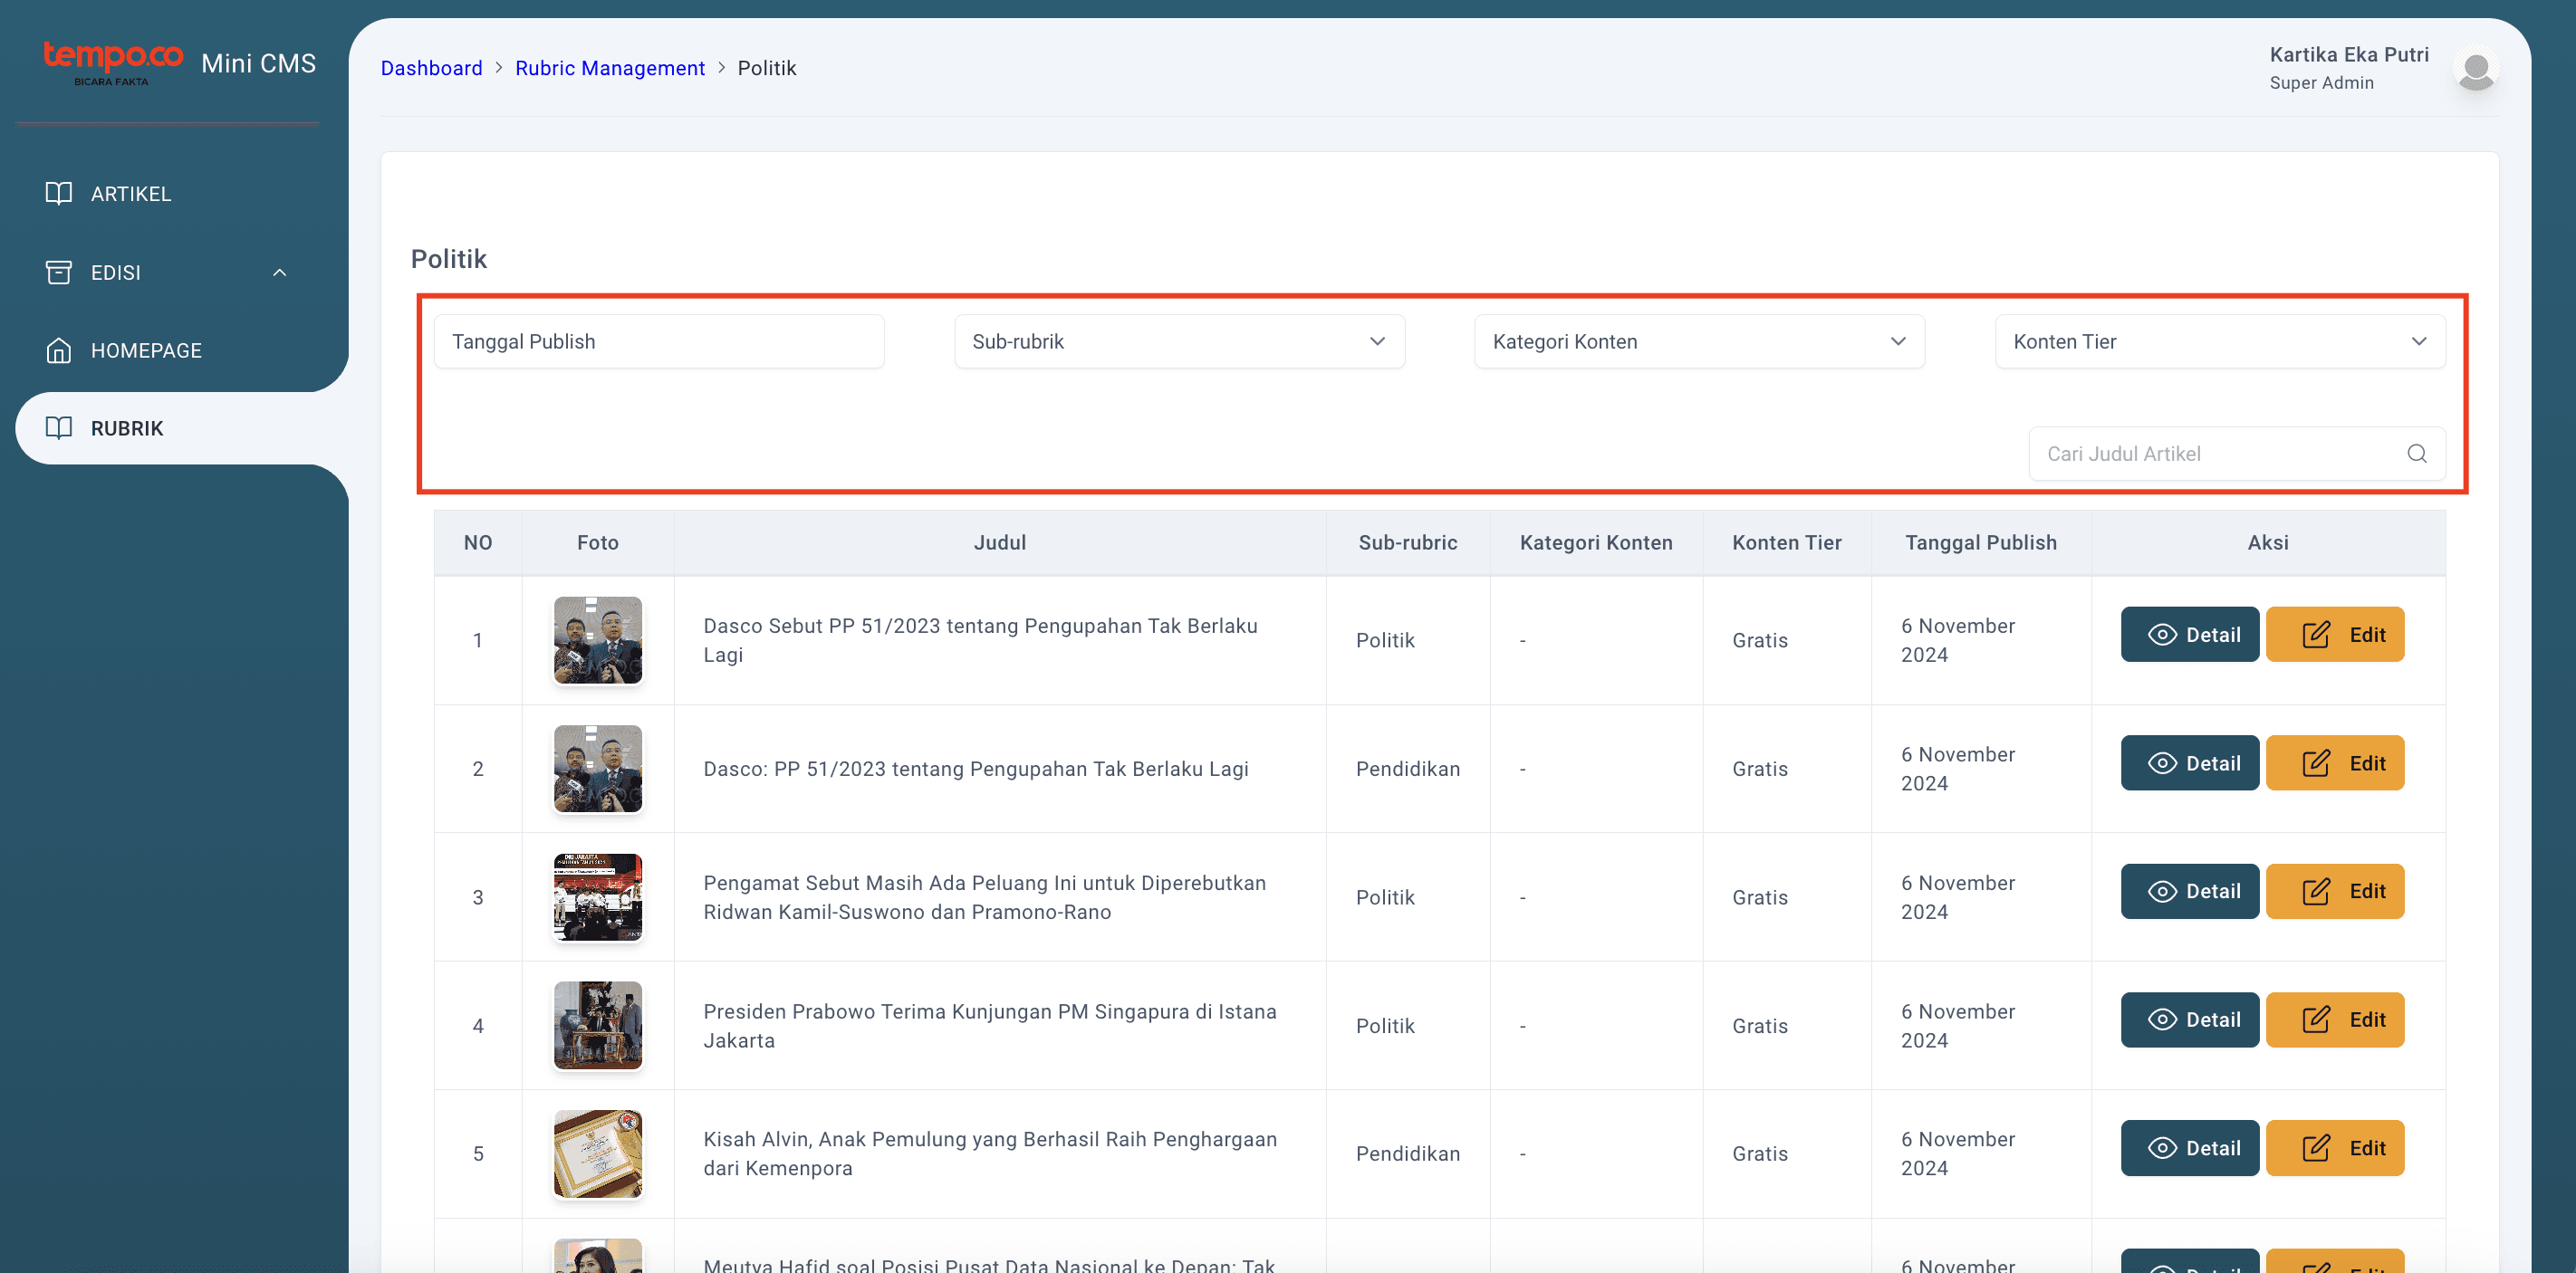Screen dimensions: 2576x1273
Task: Click 'Pendidikan' sub-rubric in row 2
Action: pyautogui.click(x=1408, y=769)
